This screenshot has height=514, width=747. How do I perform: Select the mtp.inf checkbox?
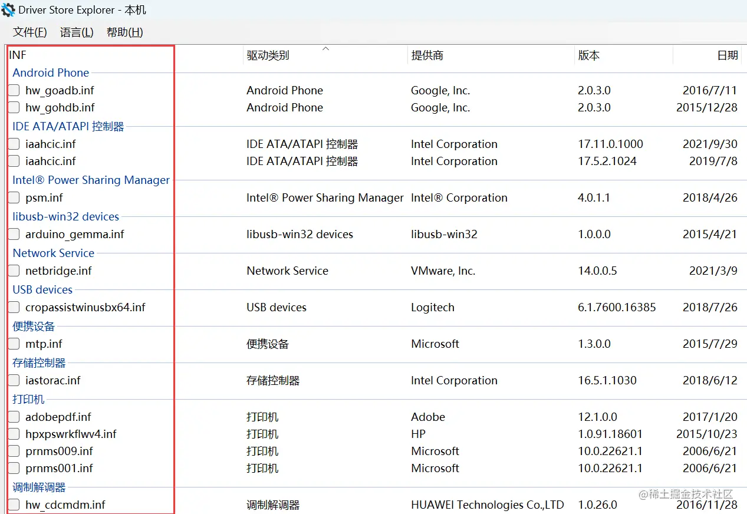pyautogui.click(x=14, y=344)
